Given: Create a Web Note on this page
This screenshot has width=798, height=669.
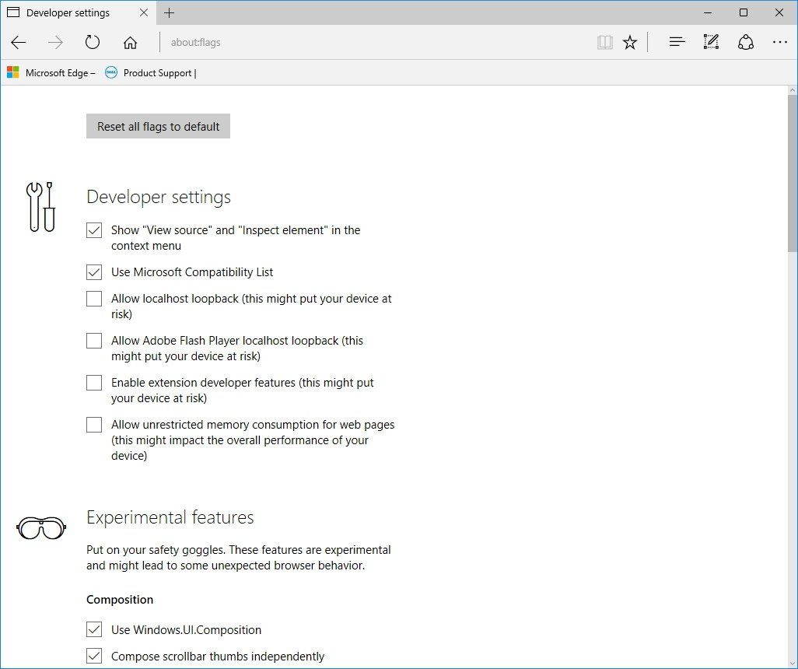Looking at the screenshot, I should (x=711, y=42).
